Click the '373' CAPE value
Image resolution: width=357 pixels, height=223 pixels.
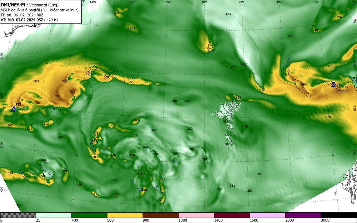click(x=187, y=101)
